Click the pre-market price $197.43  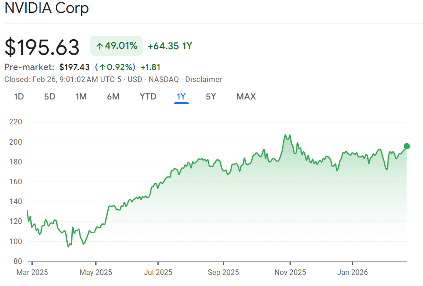point(75,67)
